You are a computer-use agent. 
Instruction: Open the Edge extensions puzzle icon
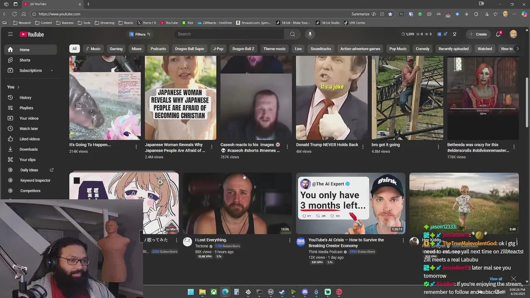(476, 14)
